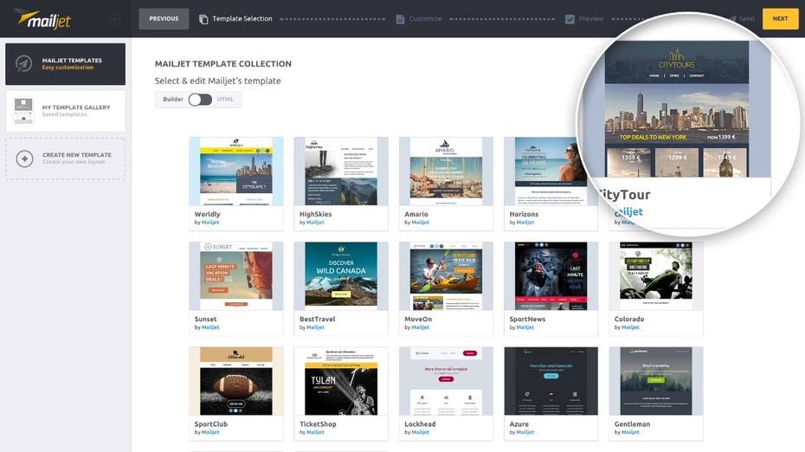Choose Create New Template option

[x=65, y=158]
